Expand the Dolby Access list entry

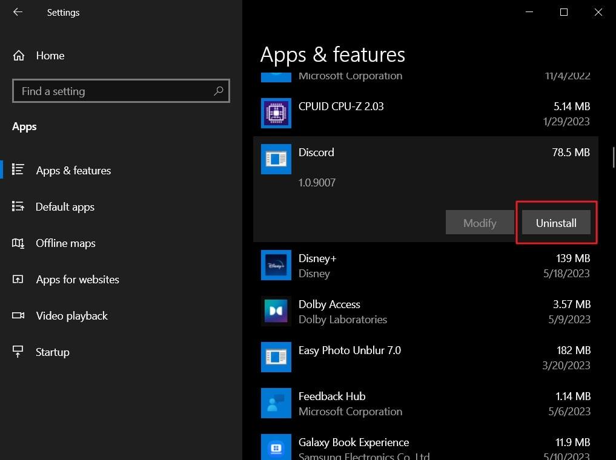pos(424,311)
